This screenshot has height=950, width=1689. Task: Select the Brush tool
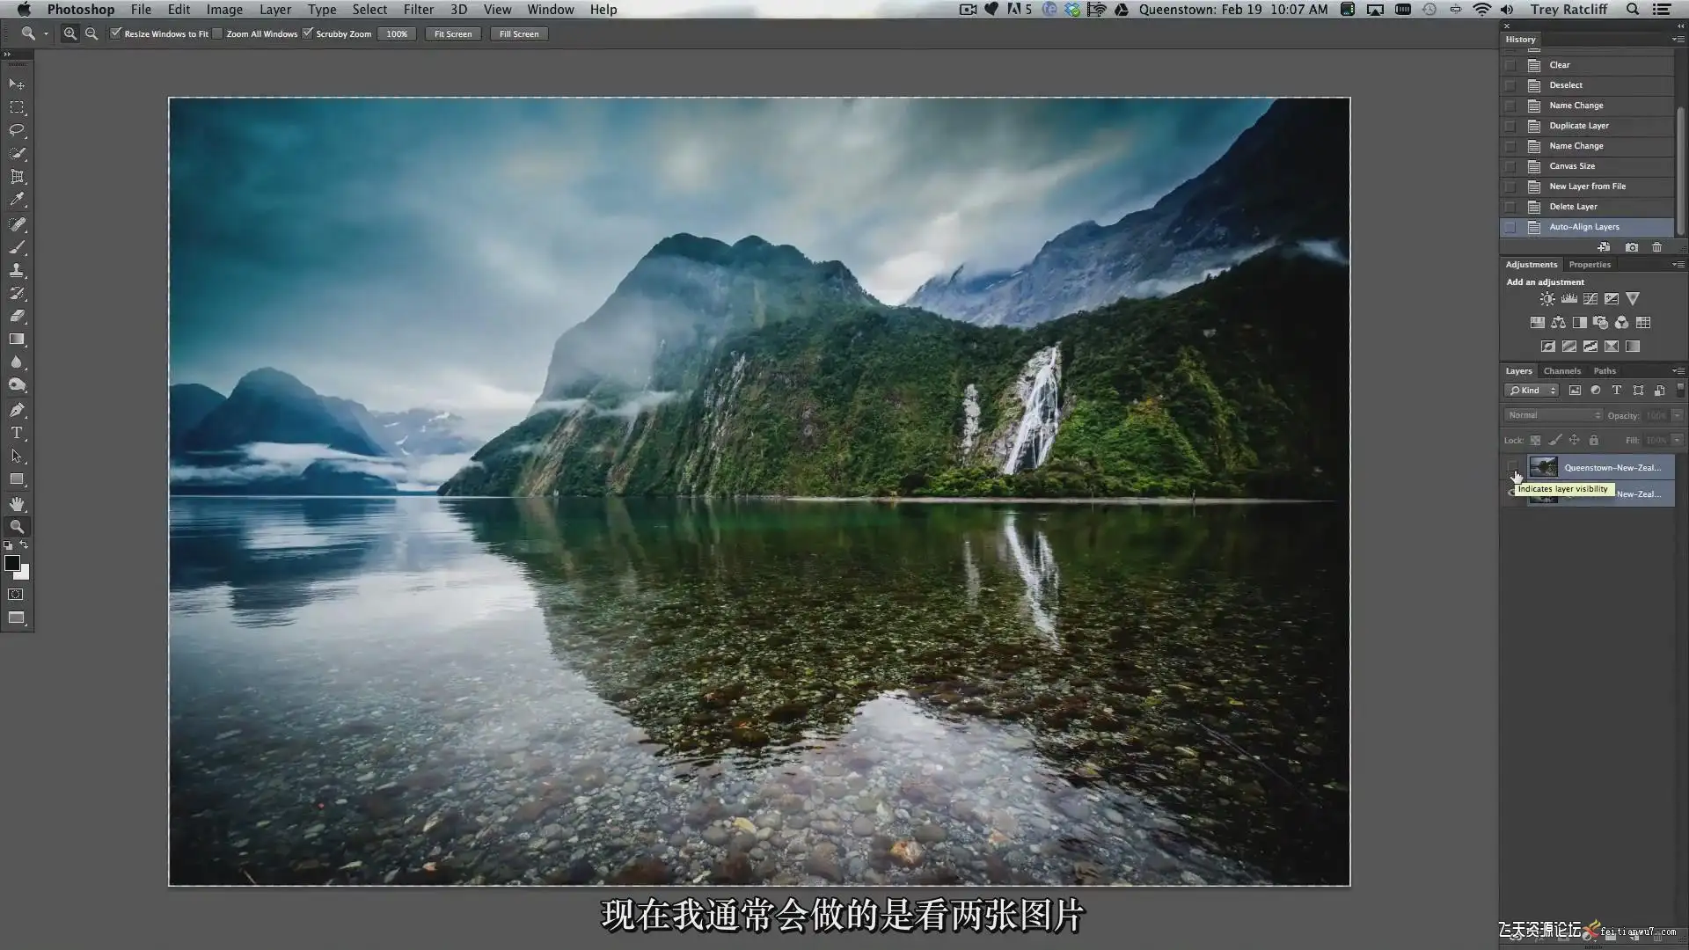pyautogui.click(x=17, y=247)
